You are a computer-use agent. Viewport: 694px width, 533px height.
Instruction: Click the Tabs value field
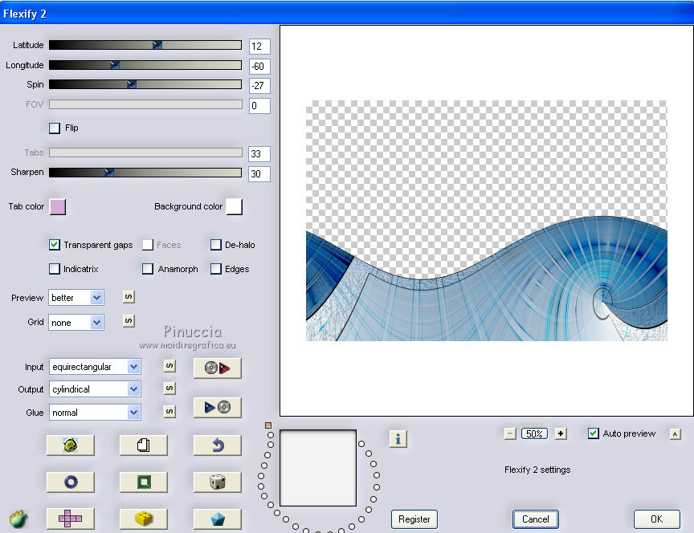pyautogui.click(x=259, y=154)
